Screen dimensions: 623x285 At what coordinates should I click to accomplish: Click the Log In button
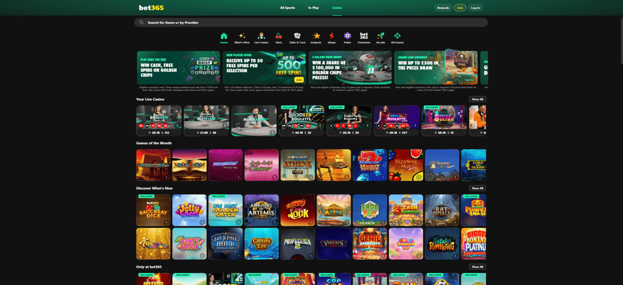pos(475,8)
